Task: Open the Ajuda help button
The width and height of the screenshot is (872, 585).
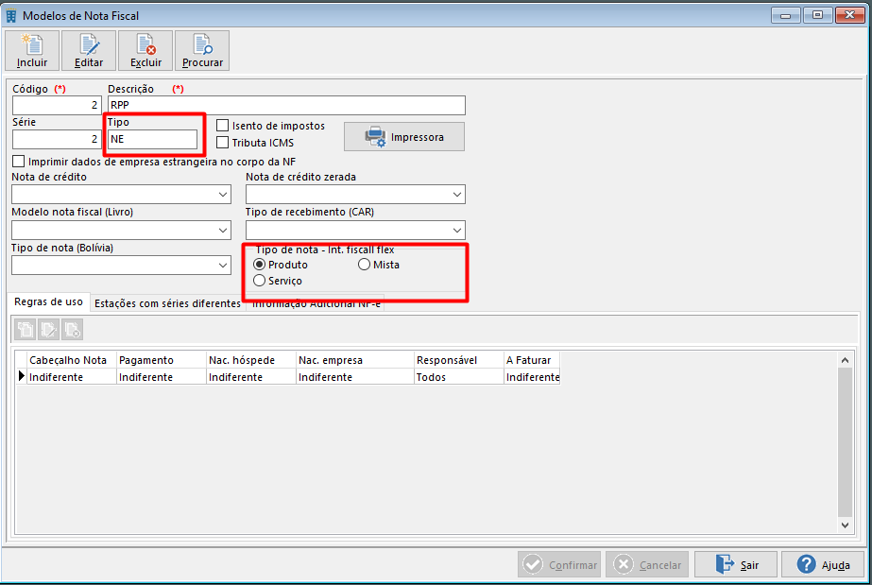Action: (823, 564)
